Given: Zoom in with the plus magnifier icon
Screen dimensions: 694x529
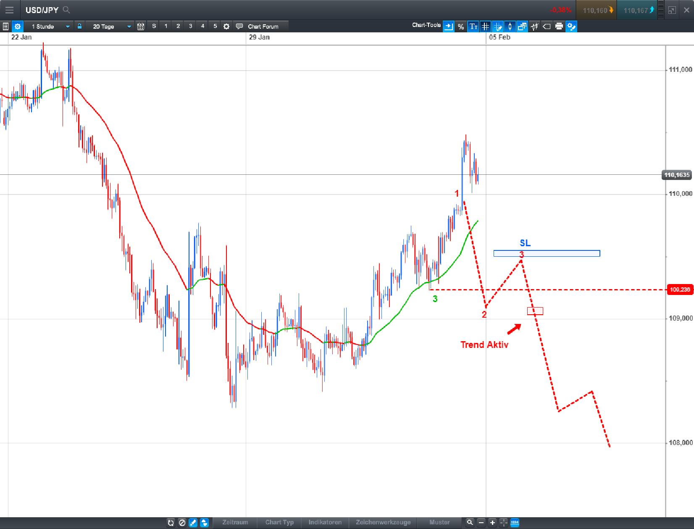Looking at the screenshot, I should pyautogui.click(x=492, y=523).
